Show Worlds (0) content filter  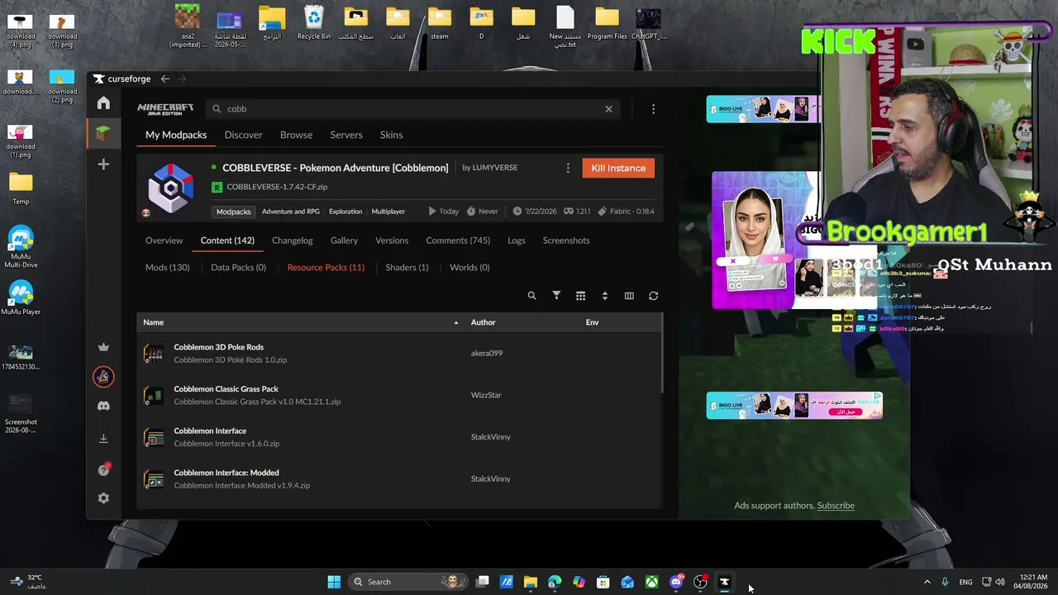point(469,267)
